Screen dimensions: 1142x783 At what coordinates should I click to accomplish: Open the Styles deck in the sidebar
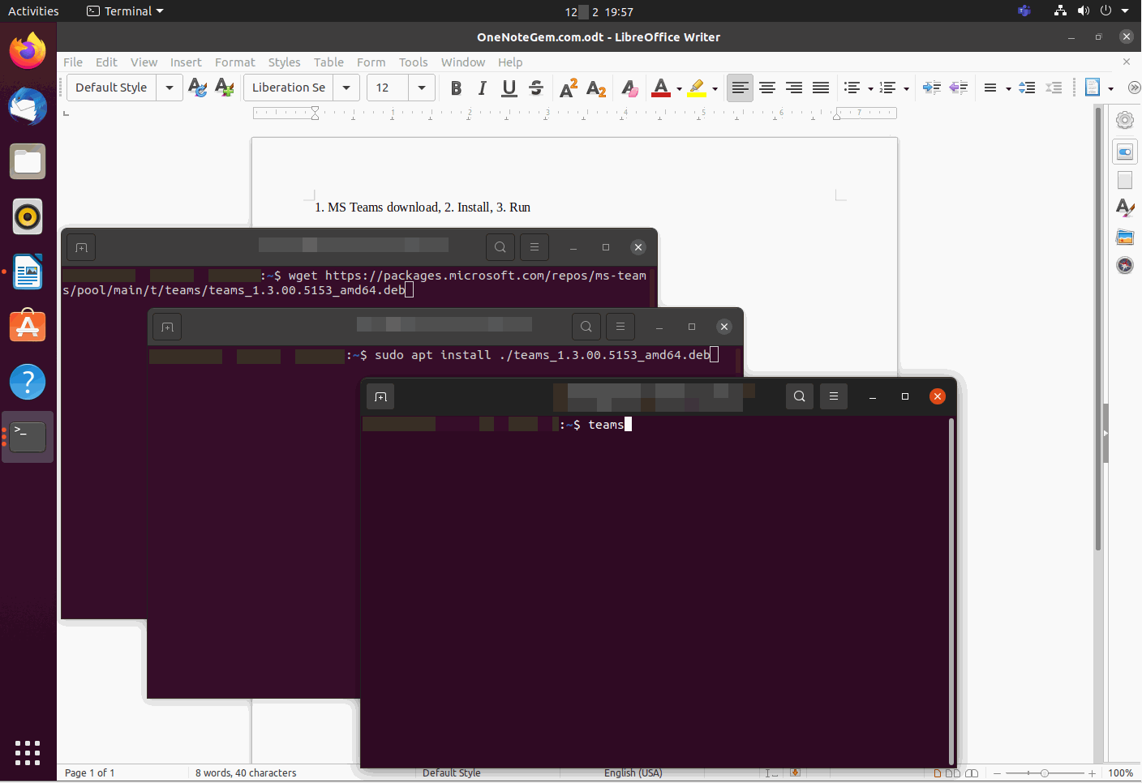click(x=1125, y=208)
